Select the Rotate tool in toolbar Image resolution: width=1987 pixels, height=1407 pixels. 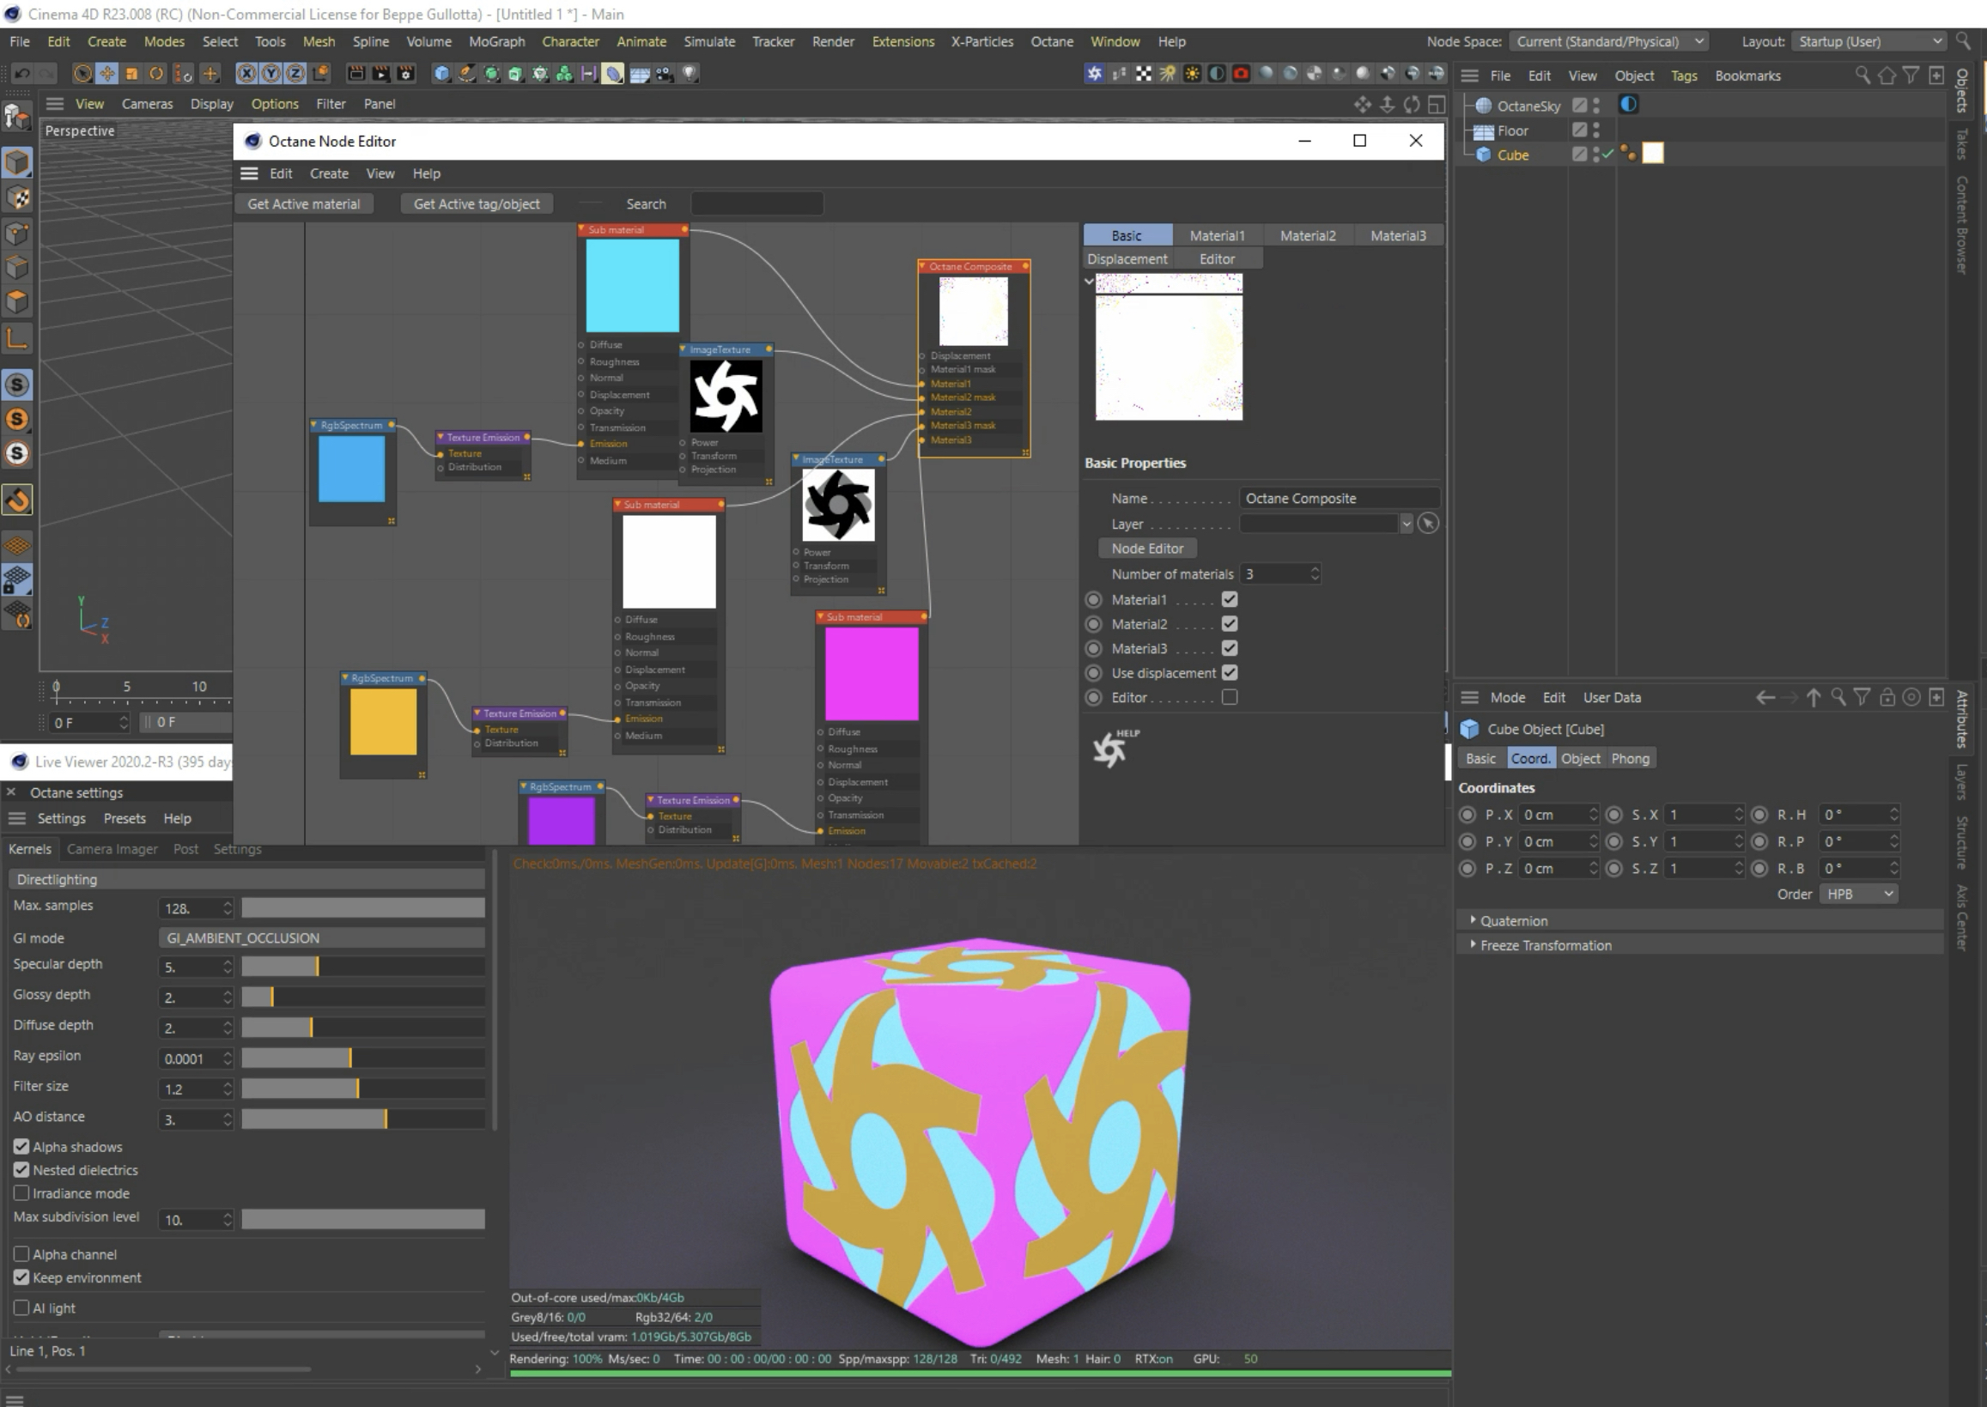click(156, 74)
